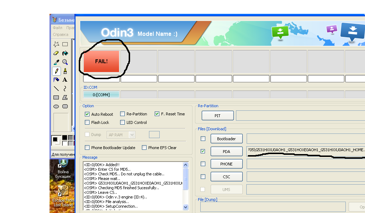Select the Ellipse shape tool

point(56,106)
